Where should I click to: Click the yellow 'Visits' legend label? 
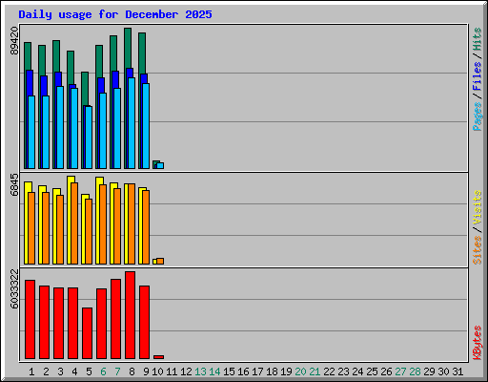477,207
